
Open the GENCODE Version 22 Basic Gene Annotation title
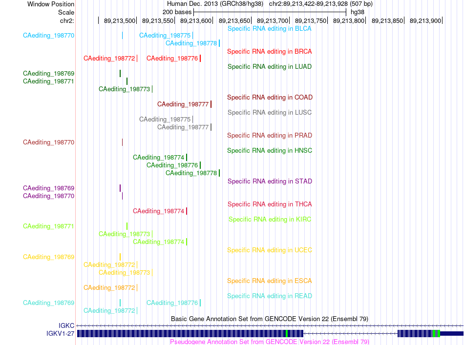tap(270, 319)
